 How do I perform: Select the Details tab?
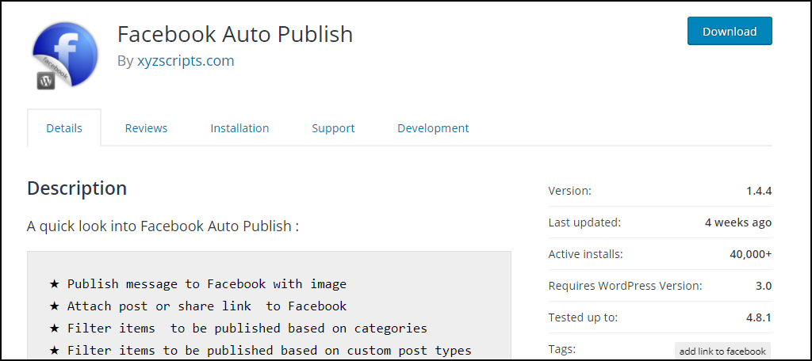(x=64, y=127)
